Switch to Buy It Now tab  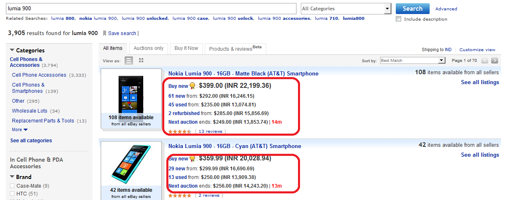[186, 48]
